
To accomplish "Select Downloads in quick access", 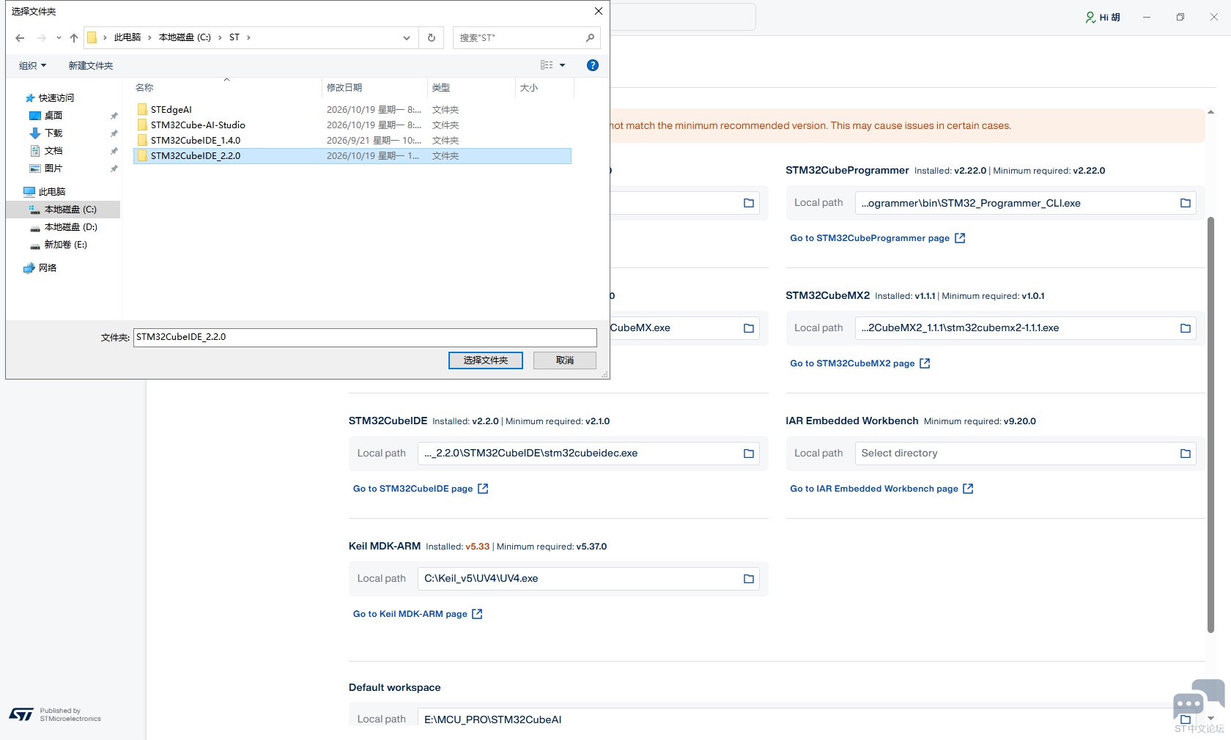I will pyautogui.click(x=53, y=133).
